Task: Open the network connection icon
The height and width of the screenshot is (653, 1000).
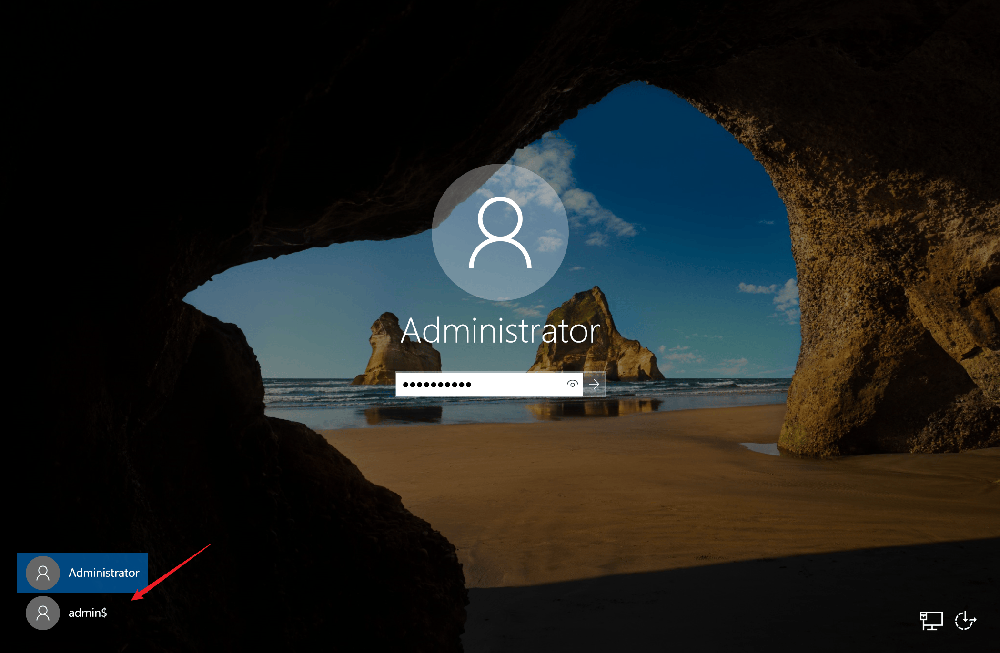Action: click(x=931, y=621)
